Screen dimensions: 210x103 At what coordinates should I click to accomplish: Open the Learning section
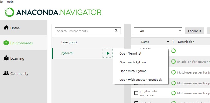coord(23,58)
